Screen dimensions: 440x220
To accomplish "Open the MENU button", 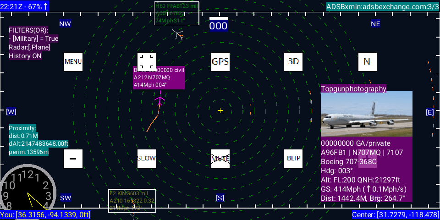I will pos(73,61).
